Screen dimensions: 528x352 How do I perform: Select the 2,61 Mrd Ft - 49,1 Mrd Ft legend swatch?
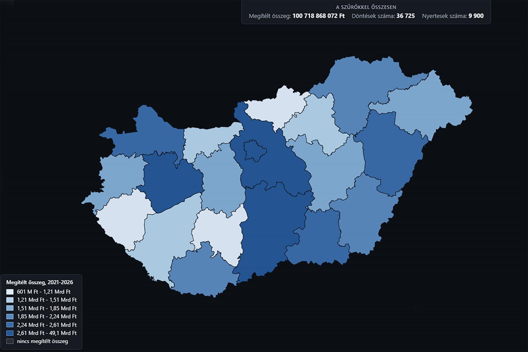(10, 333)
